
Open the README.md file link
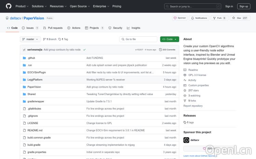click(35, 130)
